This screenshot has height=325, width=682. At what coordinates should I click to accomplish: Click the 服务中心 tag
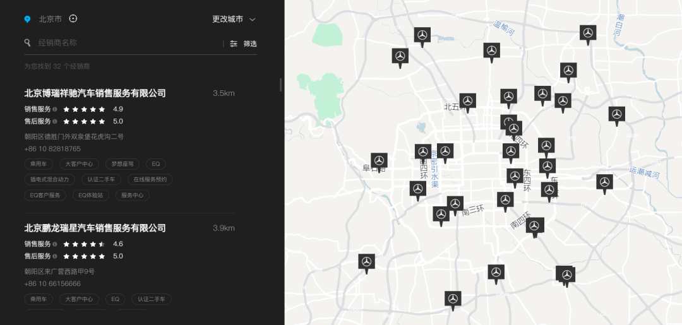coord(132,195)
